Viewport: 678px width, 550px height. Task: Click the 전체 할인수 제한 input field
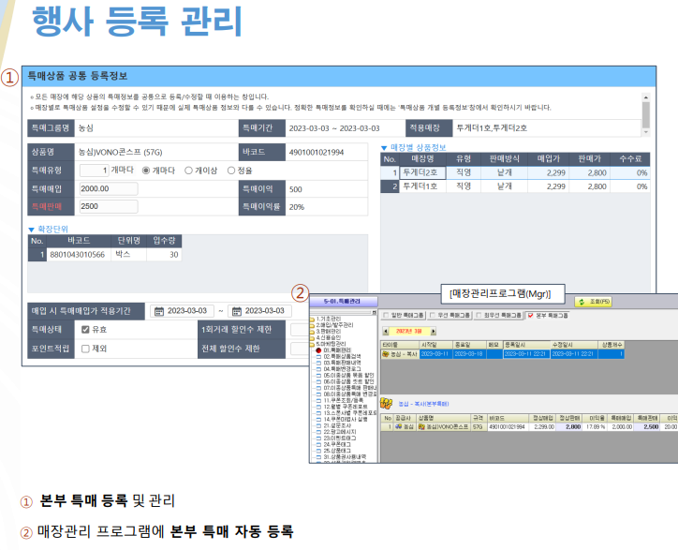pyautogui.click(x=300, y=349)
